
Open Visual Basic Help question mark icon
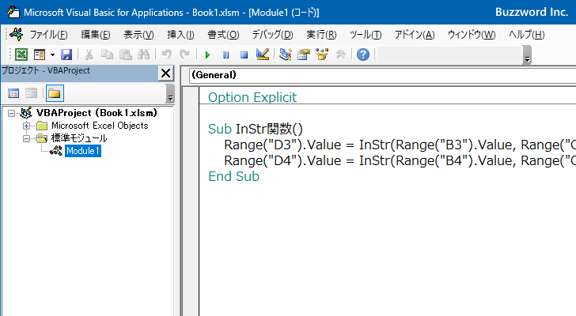[363, 55]
